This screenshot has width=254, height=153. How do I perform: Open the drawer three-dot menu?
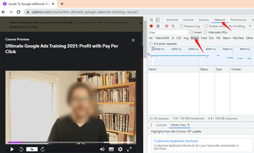click(151, 125)
